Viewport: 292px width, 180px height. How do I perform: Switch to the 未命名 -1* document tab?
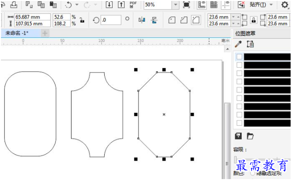coord(20,33)
